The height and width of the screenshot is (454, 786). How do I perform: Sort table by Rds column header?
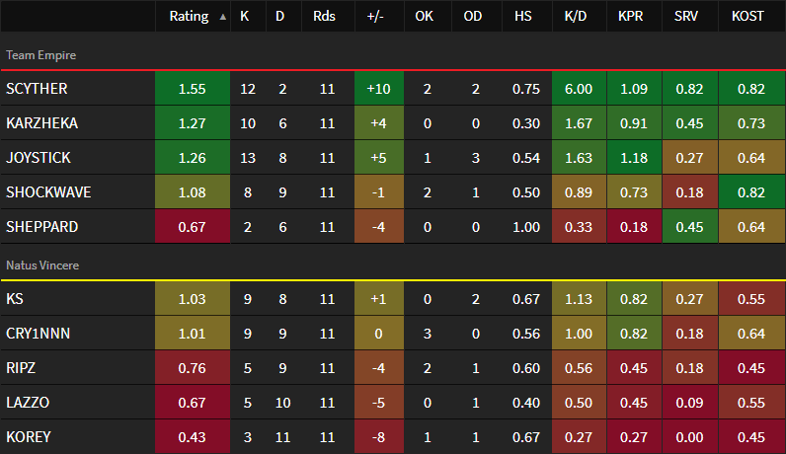point(324,17)
